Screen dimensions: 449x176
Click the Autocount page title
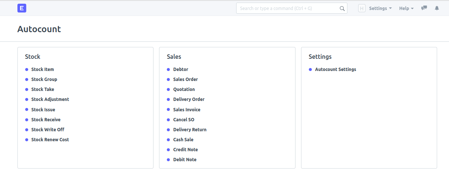[x=39, y=29]
